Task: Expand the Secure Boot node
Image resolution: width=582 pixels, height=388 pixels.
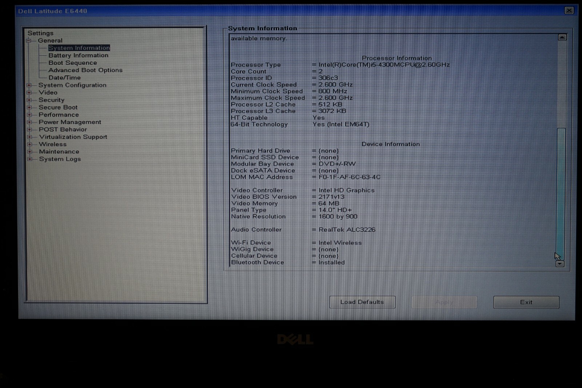Action: pos(29,107)
